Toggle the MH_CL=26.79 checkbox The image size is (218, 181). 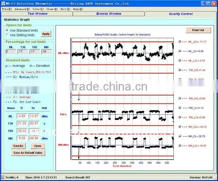click(180, 136)
